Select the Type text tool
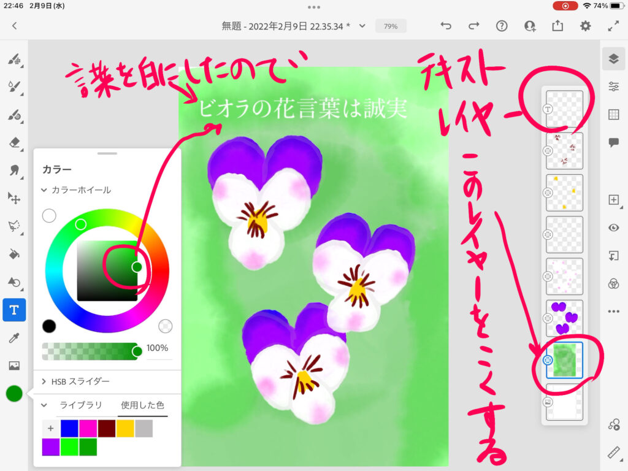Screen dimensions: 628x471 click(x=14, y=310)
